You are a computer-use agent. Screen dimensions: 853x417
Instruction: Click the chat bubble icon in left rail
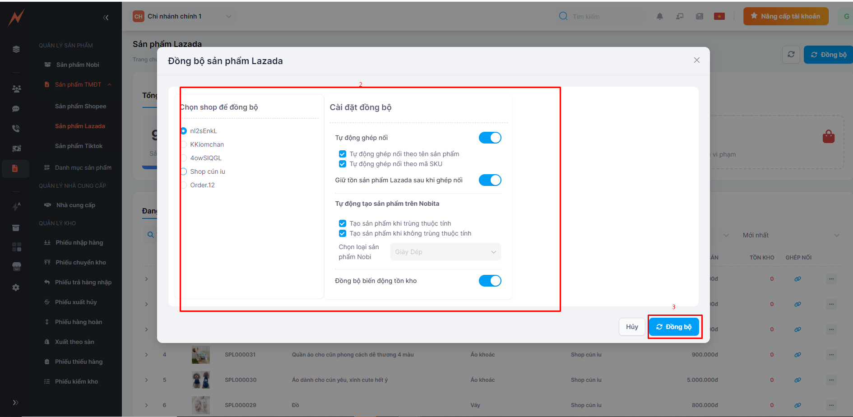[16, 109]
